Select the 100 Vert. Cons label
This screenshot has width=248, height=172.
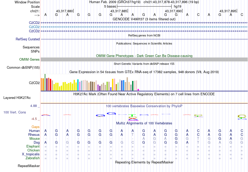[x=15, y=112]
